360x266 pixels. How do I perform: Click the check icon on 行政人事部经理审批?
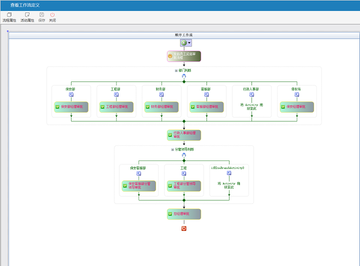(x=170, y=135)
